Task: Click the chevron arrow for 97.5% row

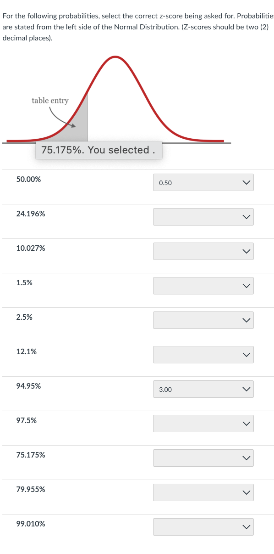Action: (x=246, y=423)
